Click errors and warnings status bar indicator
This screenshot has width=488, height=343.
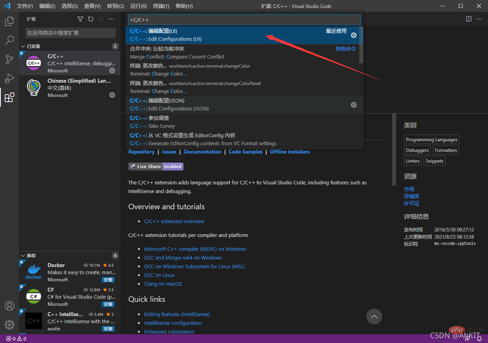16,339
